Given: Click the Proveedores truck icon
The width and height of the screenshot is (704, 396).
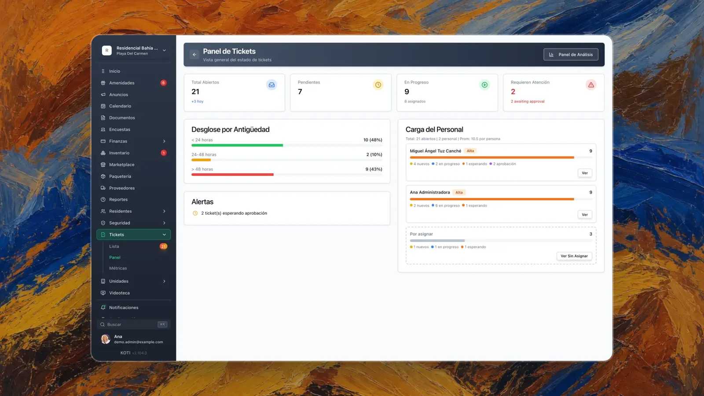Looking at the screenshot, I should pyautogui.click(x=103, y=188).
